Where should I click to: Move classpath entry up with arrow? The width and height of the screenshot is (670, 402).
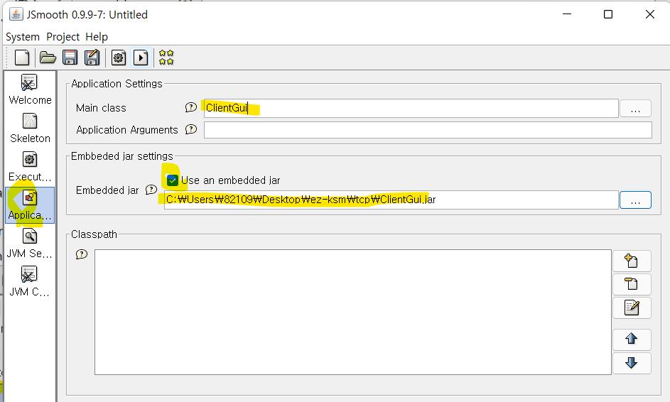coord(632,339)
